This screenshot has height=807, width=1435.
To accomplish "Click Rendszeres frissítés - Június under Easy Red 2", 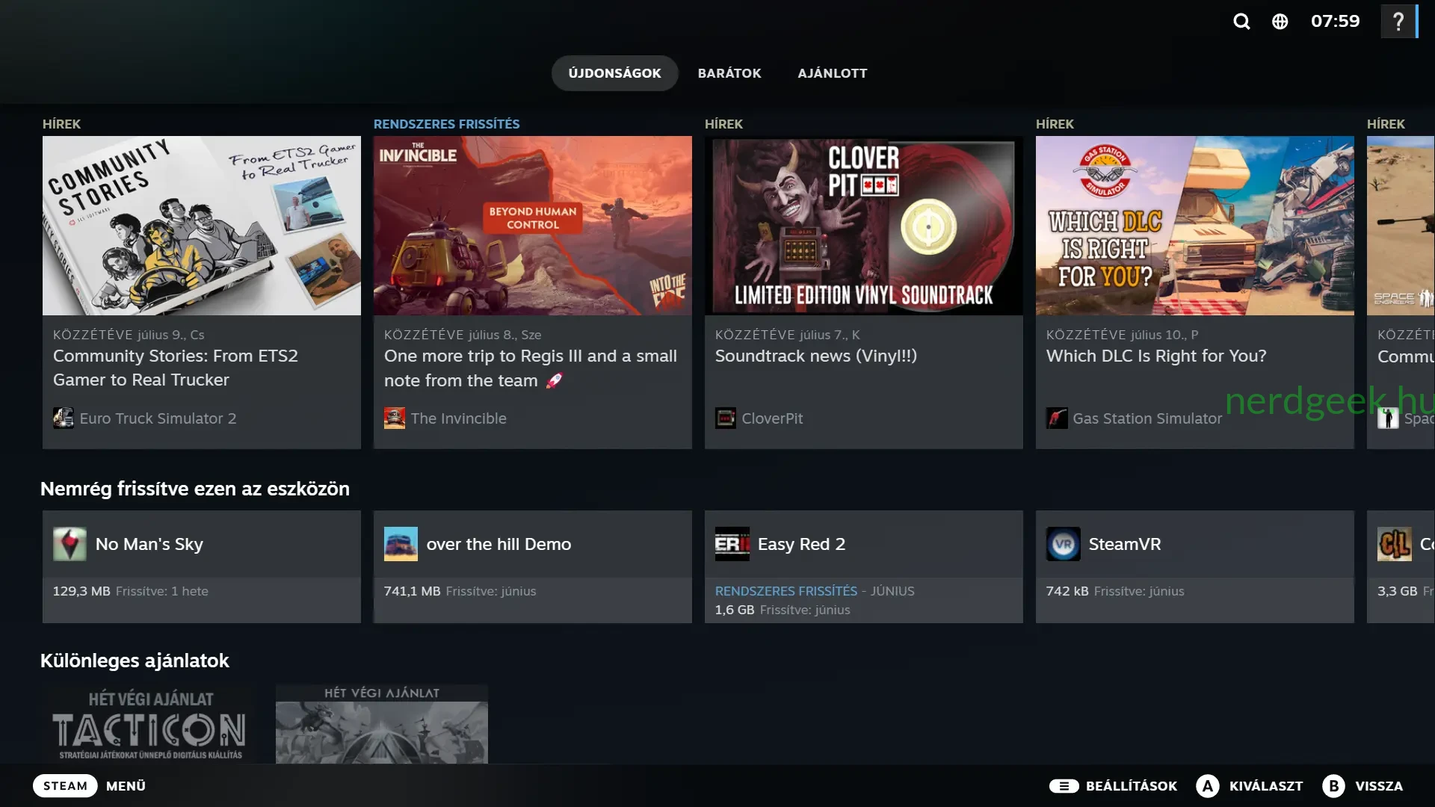I will [815, 591].
